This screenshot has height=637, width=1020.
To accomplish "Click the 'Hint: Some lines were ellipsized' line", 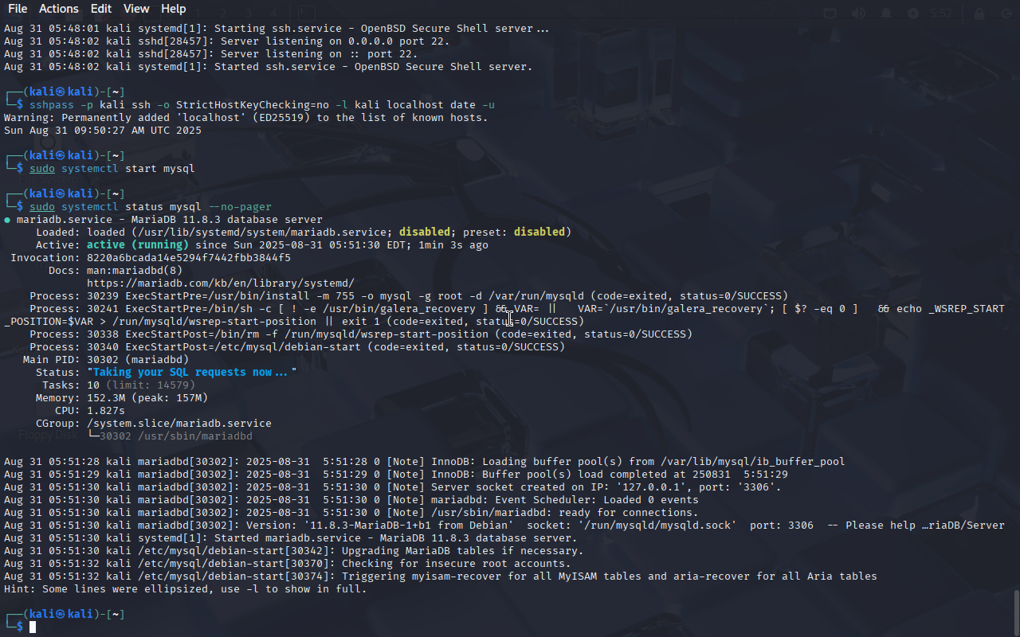I will [x=186, y=589].
